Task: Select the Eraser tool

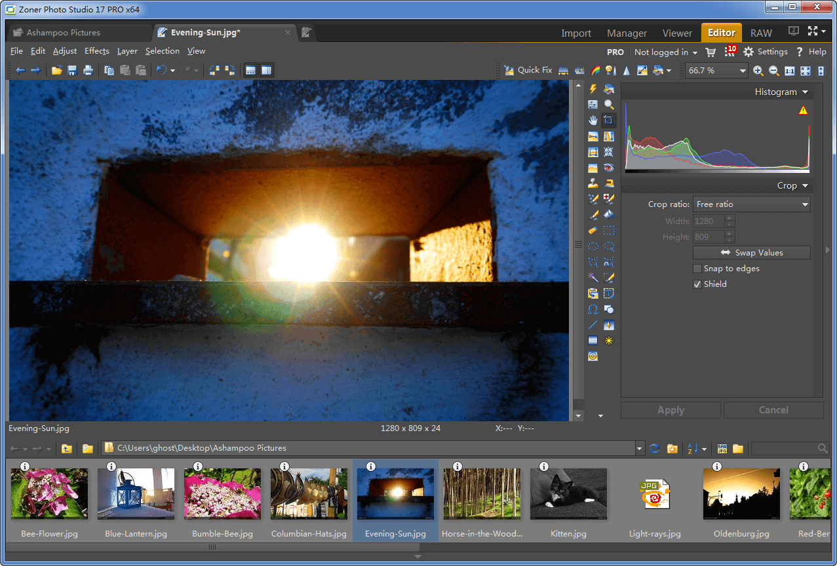Action: tap(593, 231)
